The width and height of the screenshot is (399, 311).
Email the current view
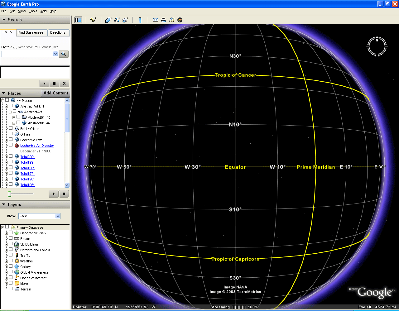click(x=156, y=20)
